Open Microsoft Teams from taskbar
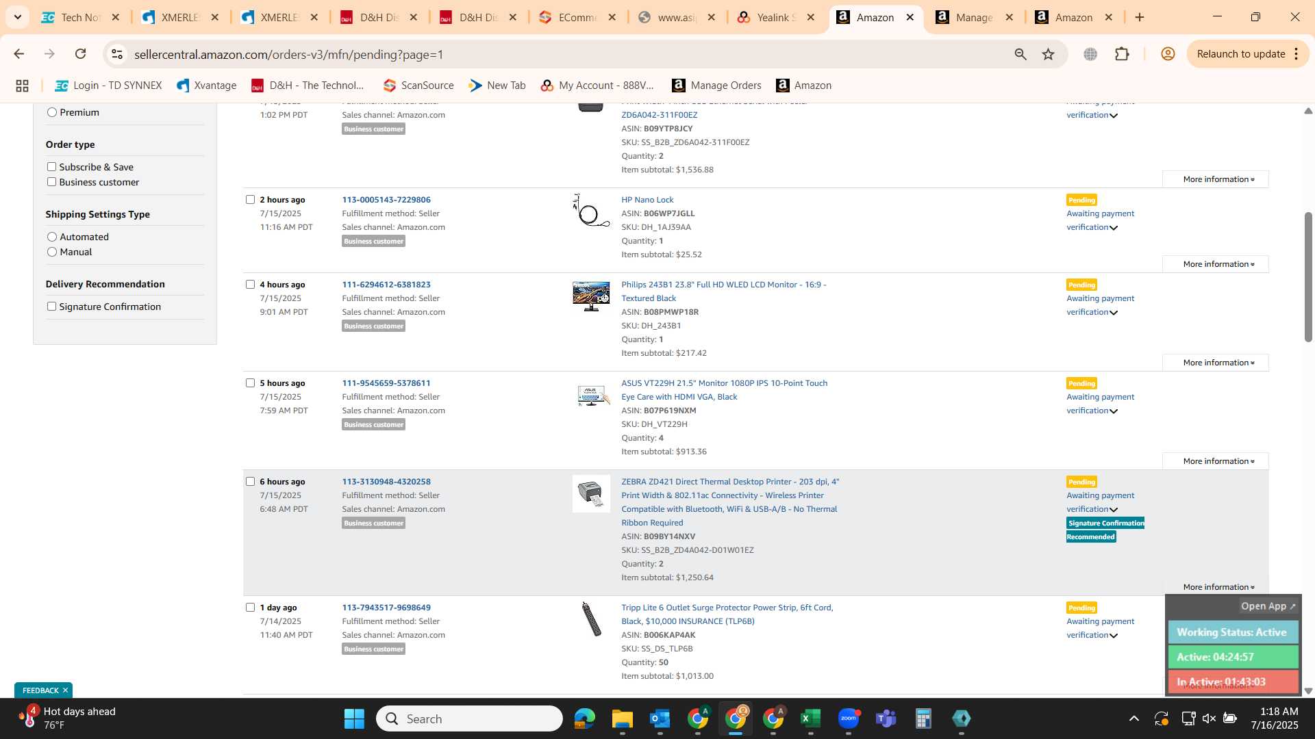 pos(886,718)
